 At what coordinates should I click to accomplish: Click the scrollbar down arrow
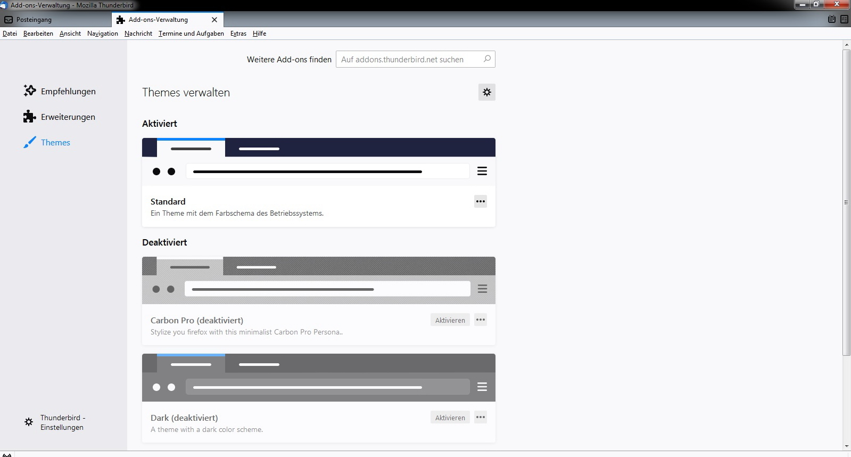tap(846, 446)
